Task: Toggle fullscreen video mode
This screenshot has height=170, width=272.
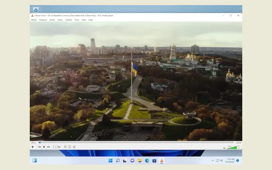Action: point(54,147)
